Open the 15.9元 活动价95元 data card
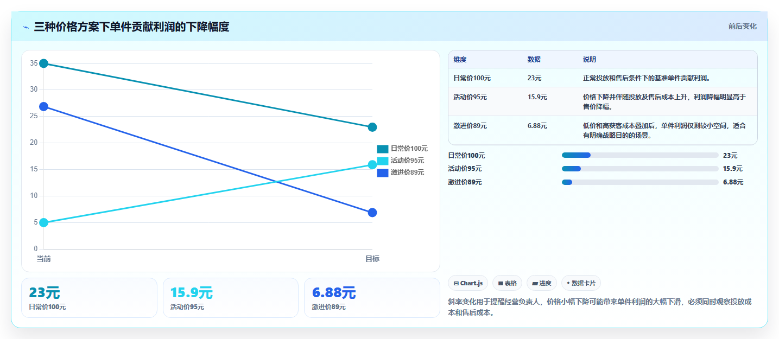 tap(231, 298)
